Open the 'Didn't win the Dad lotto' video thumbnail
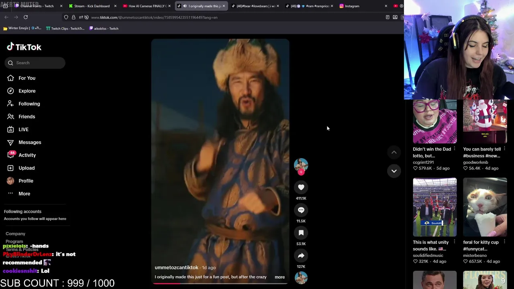 [435, 121]
